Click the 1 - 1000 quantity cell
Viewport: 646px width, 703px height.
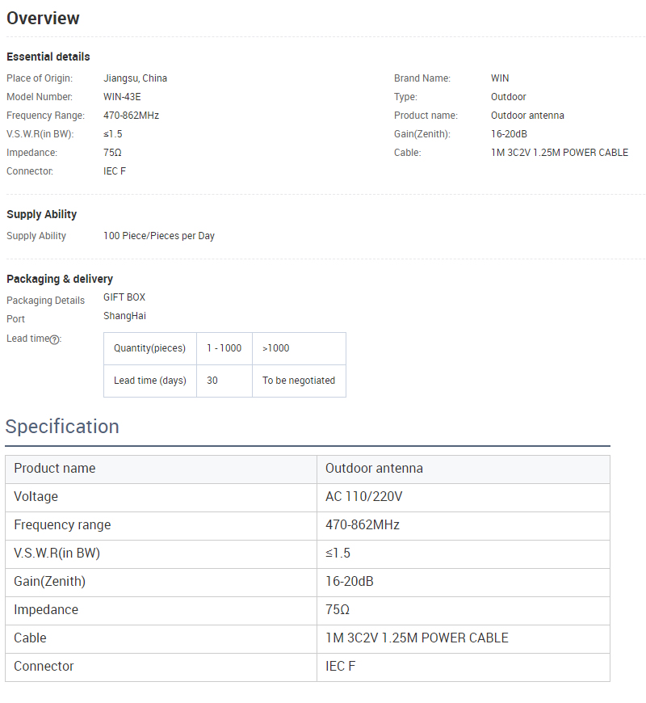pyautogui.click(x=224, y=348)
